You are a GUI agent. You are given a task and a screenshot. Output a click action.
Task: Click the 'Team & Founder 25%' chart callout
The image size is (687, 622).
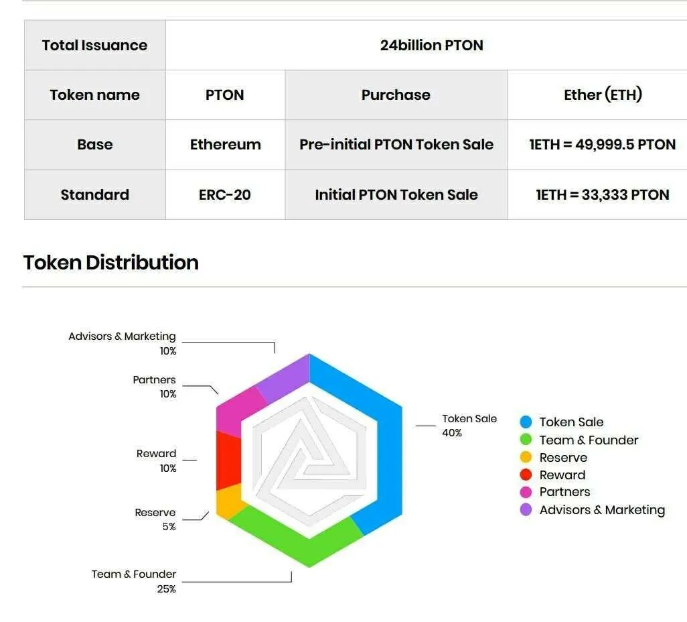tap(134, 581)
